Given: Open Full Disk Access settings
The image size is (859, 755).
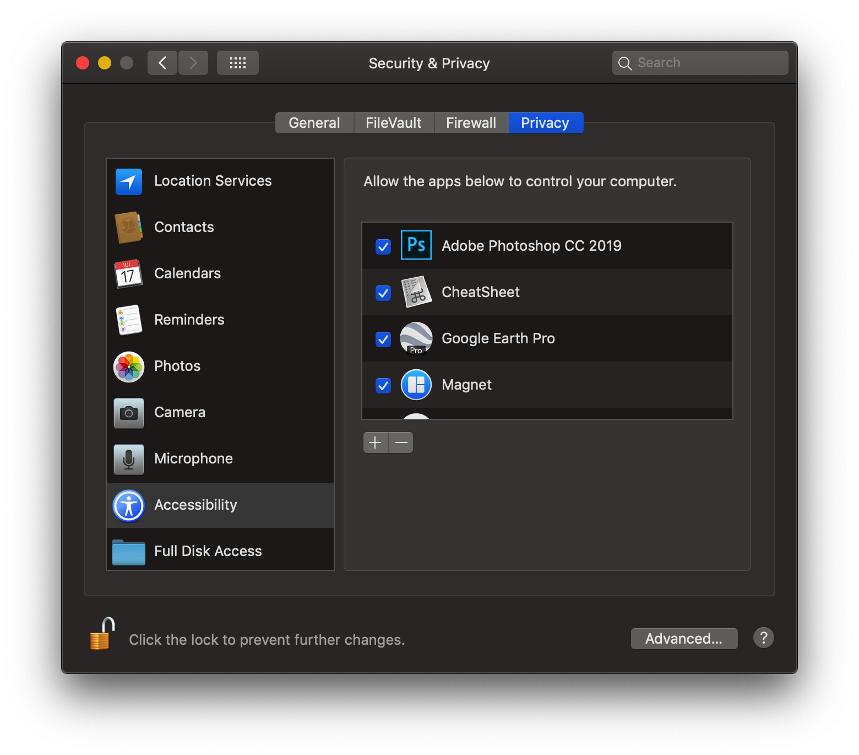Looking at the screenshot, I should tap(128, 551).
